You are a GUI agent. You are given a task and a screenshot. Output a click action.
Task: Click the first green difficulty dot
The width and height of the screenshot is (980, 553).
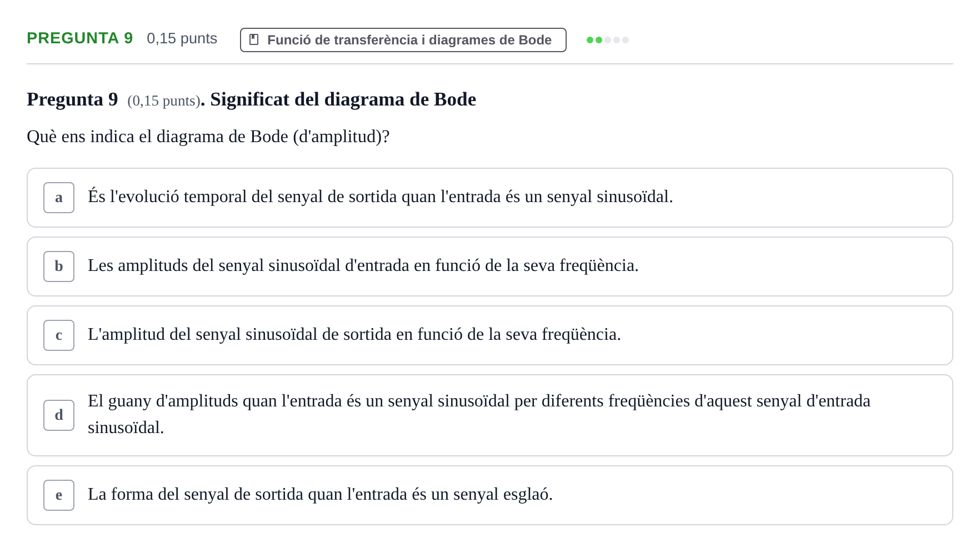click(x=590, y=40)
